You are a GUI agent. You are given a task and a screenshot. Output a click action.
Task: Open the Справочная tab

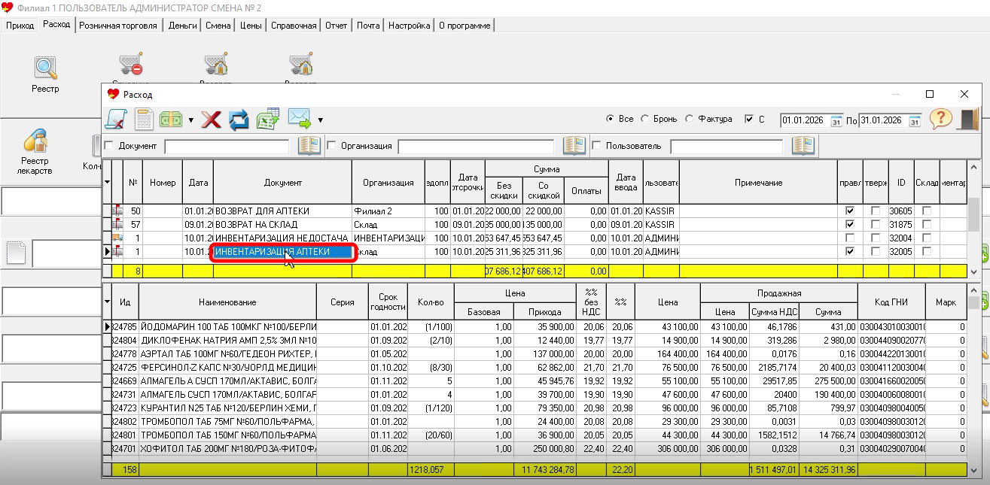[x=294, y=26]
